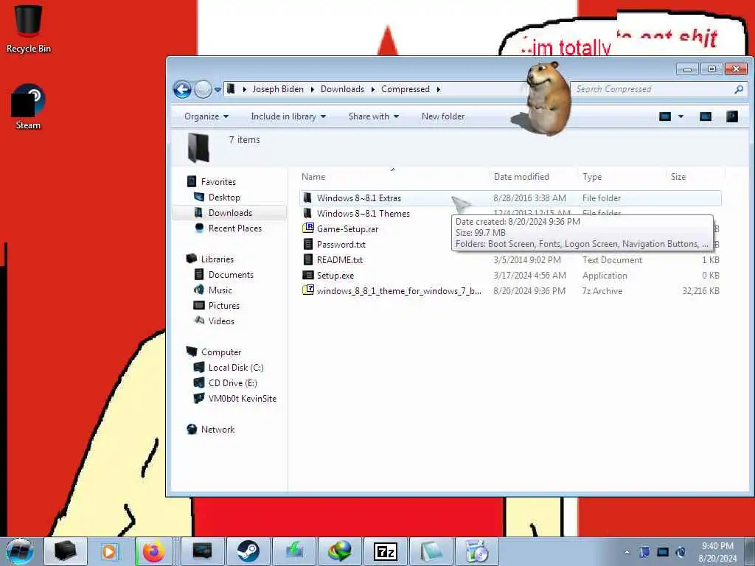This screenshot has height=566, width=755.
Task: Click the Game-Setup.rar archive icon
Action: tap(308, 228)
